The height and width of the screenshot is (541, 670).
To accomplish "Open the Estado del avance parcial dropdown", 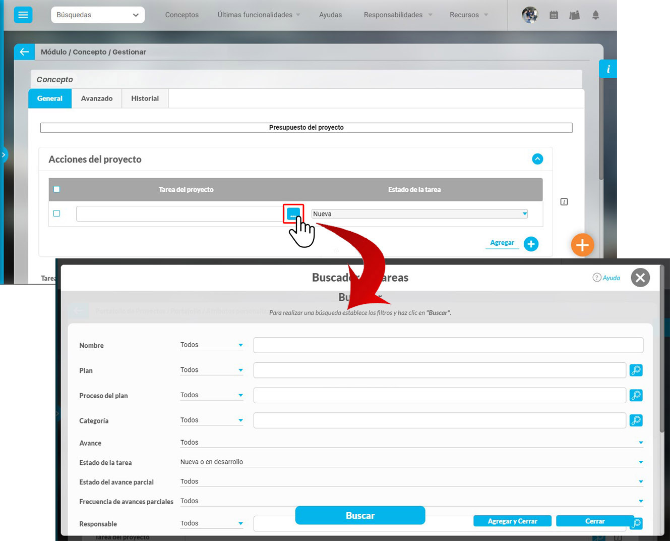I will click(411, 482).
